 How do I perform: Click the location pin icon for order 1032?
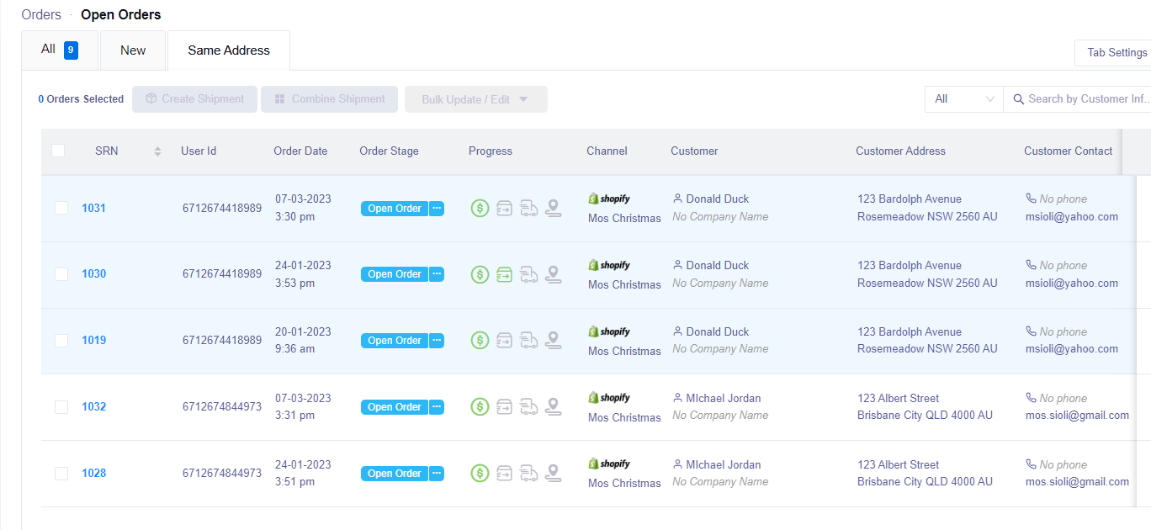click(553, 407)
